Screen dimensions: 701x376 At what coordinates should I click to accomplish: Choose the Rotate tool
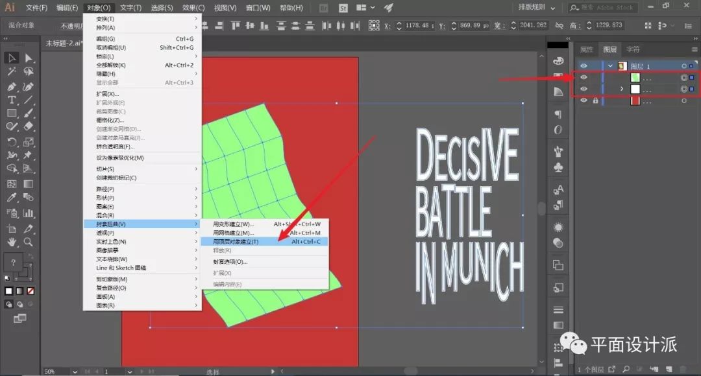12,142
